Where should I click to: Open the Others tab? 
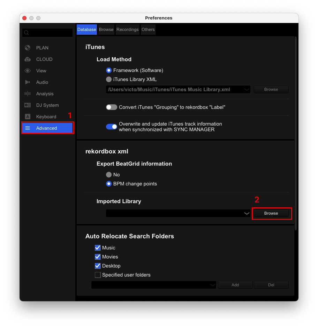pyautogui.click(x=148, y=30)
